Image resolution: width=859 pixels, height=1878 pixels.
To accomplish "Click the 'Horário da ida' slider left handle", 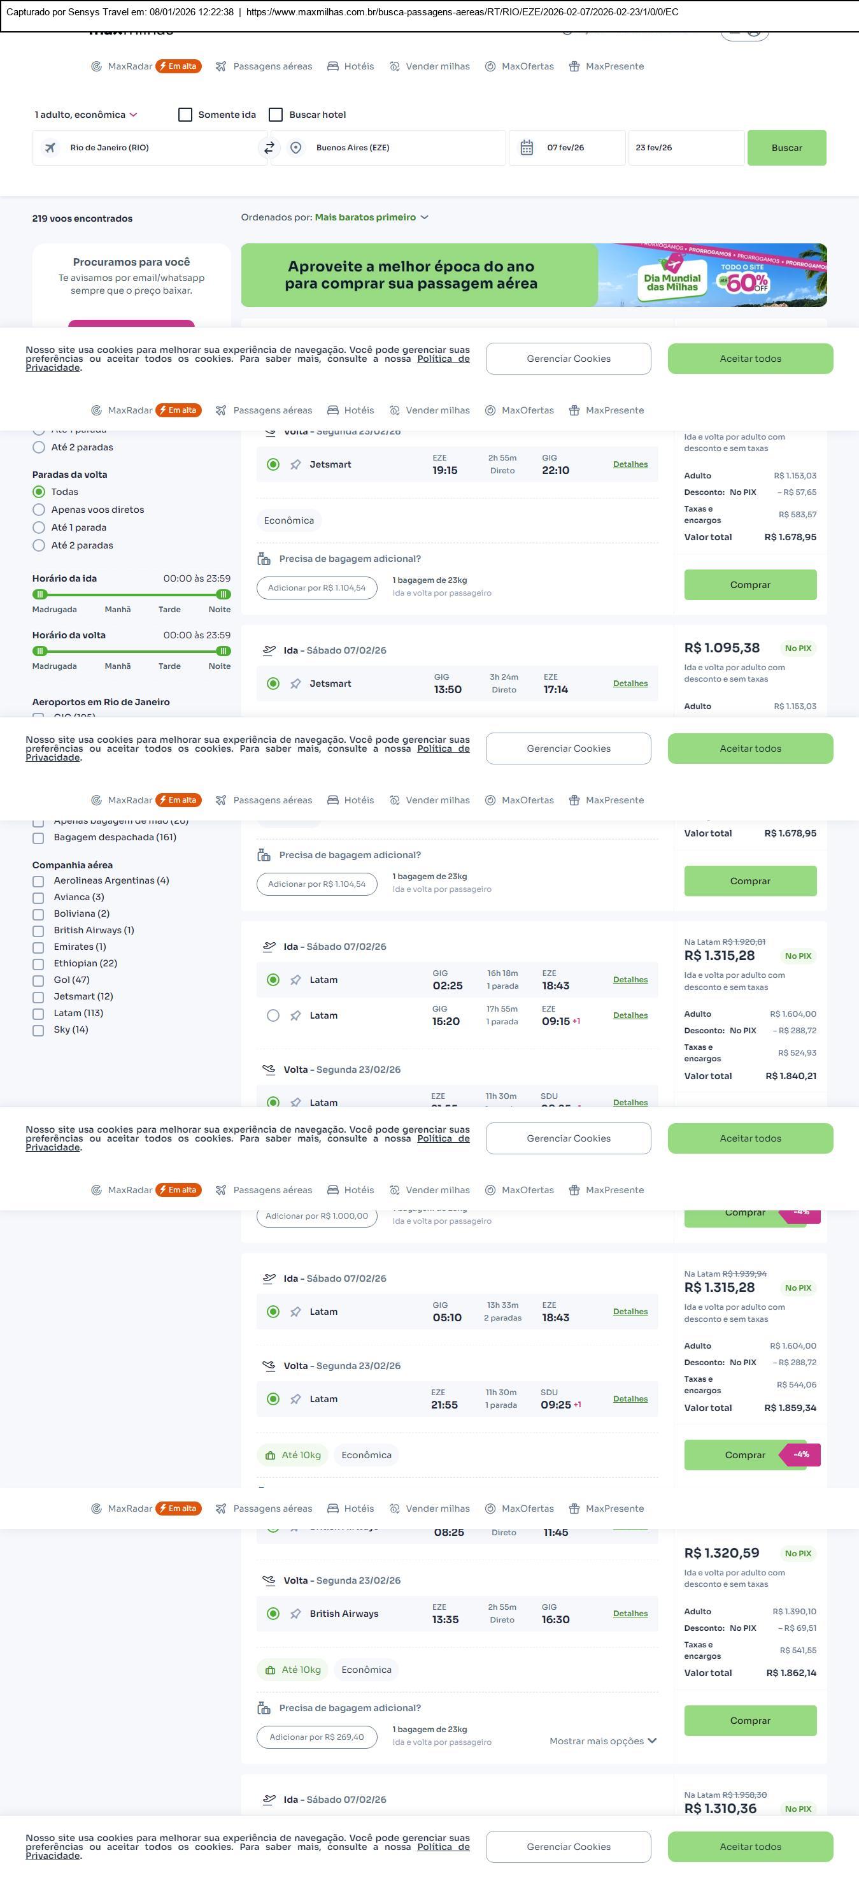I will click(x=40, y=594).
